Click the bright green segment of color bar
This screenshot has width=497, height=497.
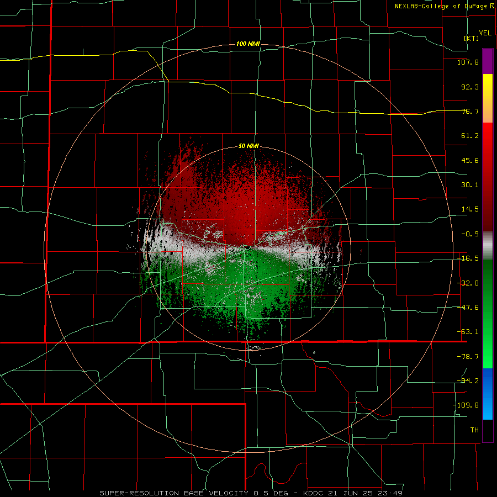[x=488, y=314]
